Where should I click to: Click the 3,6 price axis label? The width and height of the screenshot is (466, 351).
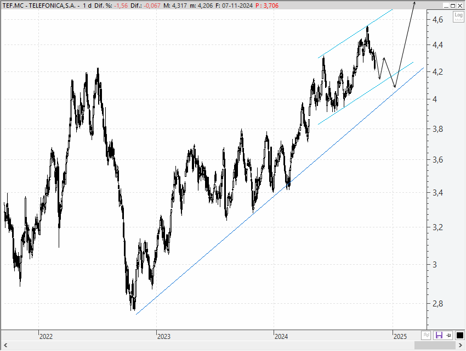pyautogui.click(x=437, y=160)
